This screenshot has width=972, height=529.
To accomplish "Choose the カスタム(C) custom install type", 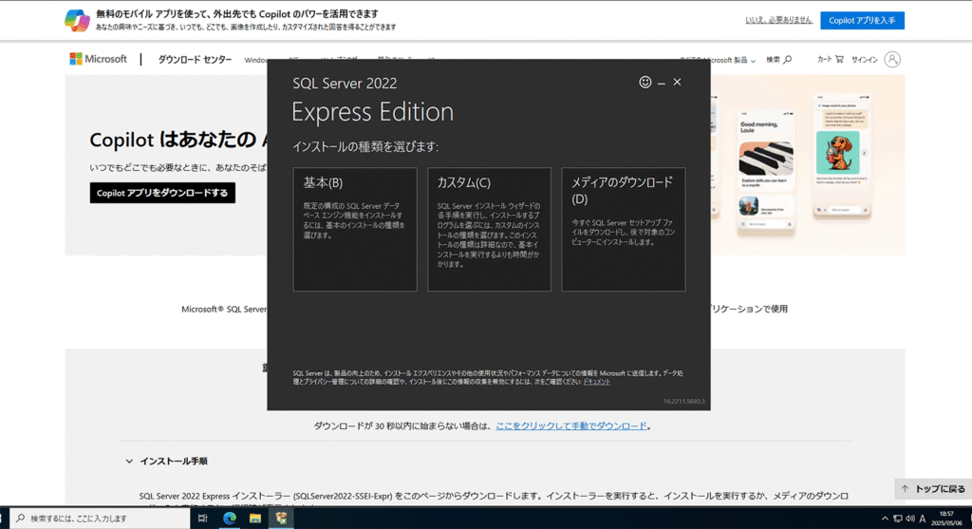I will point(489,229).
